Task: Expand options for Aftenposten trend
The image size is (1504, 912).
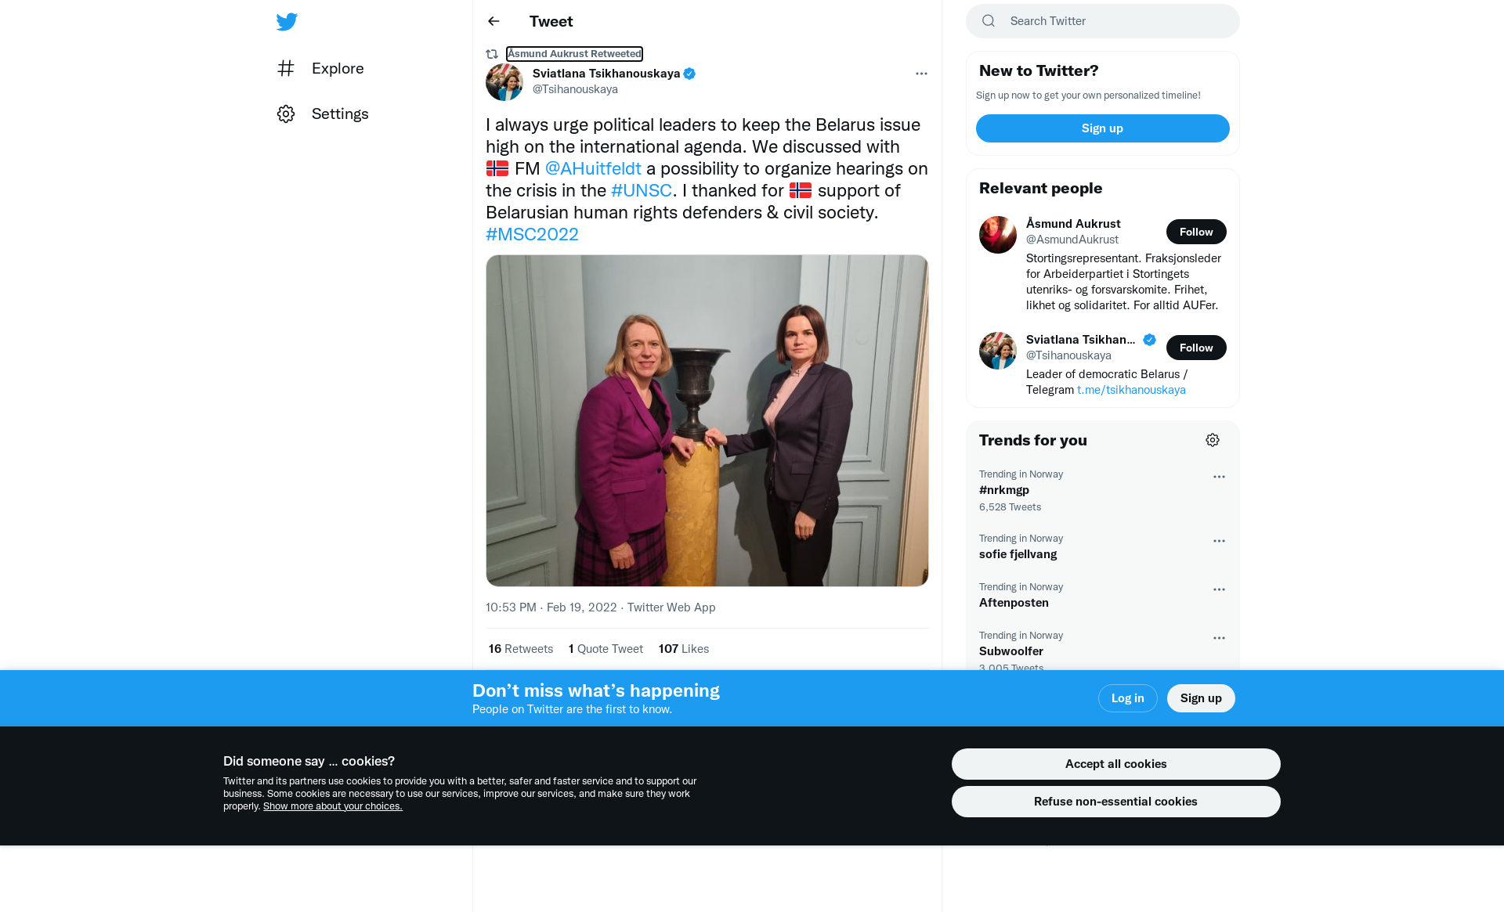Action: pyautogui.click(x=1219, y=589)
